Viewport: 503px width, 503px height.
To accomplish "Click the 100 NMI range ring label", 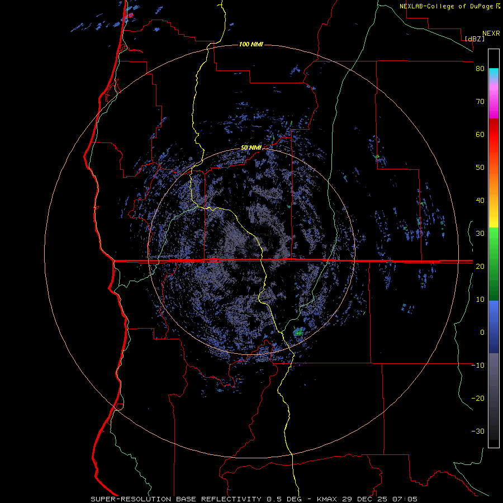I will click(251, 44).
